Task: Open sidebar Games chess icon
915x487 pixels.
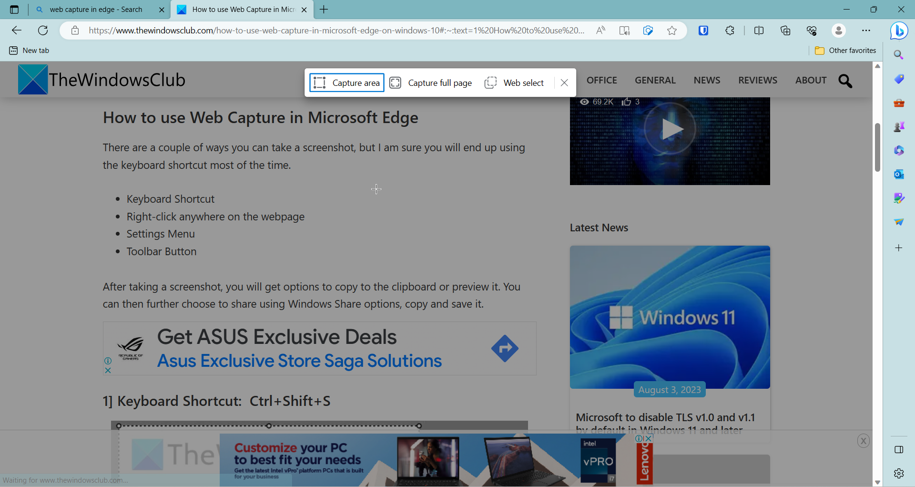Action: click(899, 126)
